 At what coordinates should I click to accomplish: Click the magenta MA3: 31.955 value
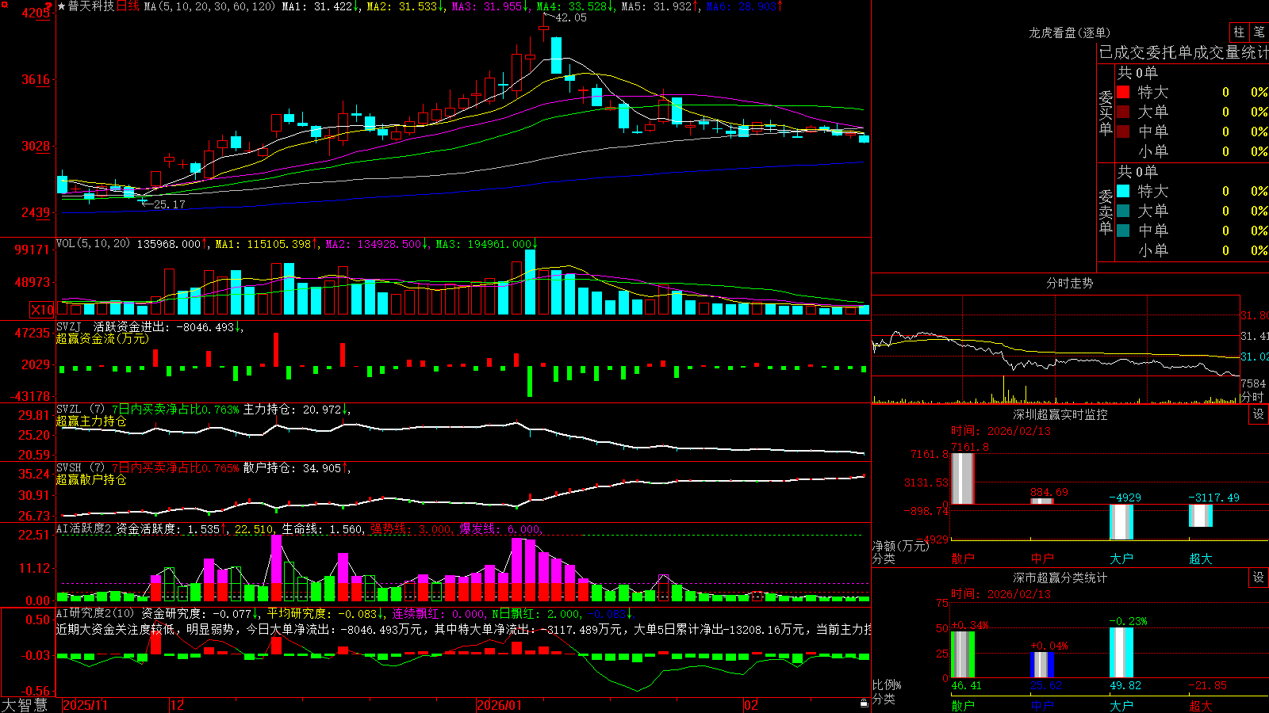[490, 6]
